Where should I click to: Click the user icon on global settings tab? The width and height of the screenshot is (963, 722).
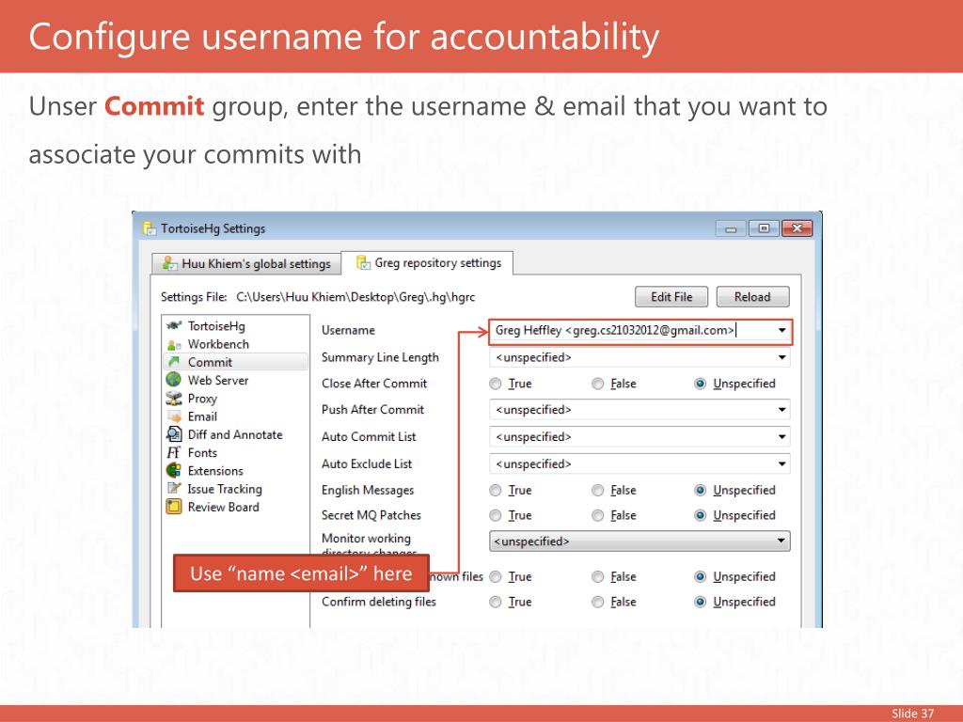tap(169, 263)
